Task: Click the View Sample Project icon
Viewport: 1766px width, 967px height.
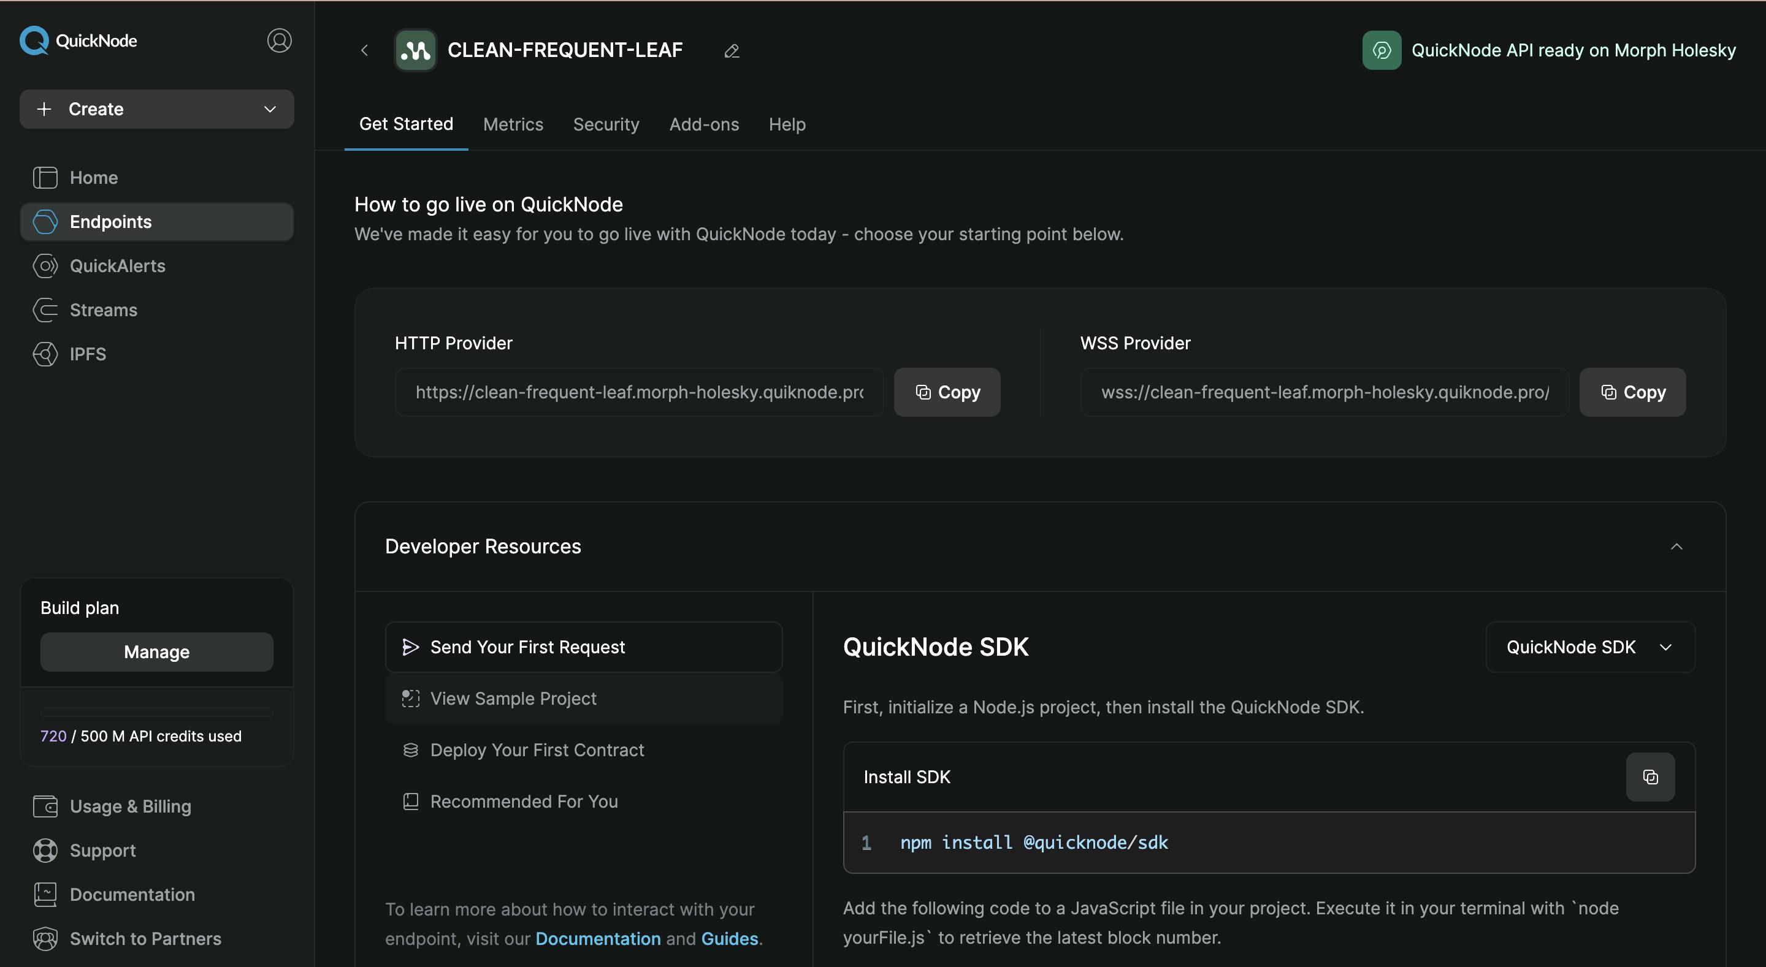Action: 410,699
